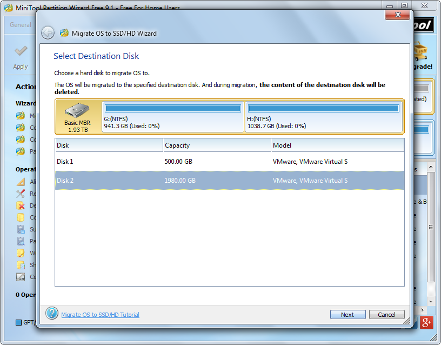The width and height of the screenshot is (441, 345).
Task: Select the G: NTFS partition block
Action: tap(173, 117)
